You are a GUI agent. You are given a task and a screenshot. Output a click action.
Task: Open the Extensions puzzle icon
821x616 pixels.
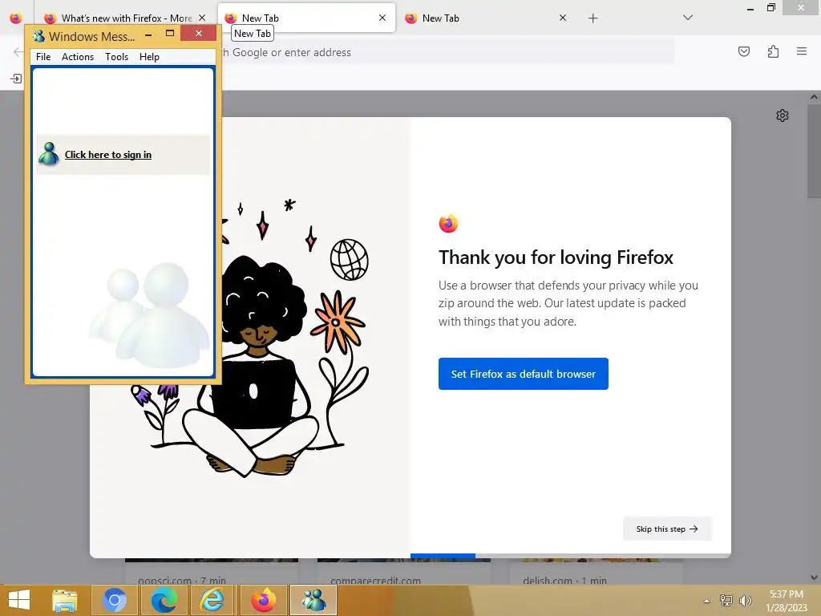point(773,51)
